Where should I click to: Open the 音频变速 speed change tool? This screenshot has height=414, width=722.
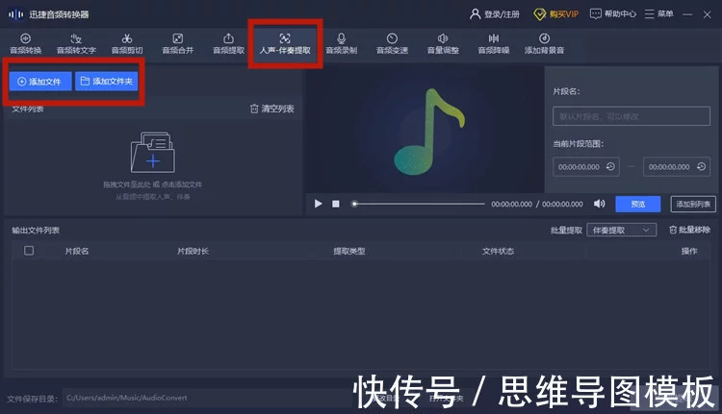click(x=392, y=44)
